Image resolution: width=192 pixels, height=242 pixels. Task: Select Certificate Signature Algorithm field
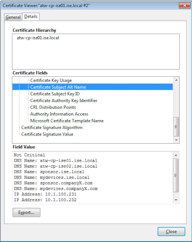(52, 127)
